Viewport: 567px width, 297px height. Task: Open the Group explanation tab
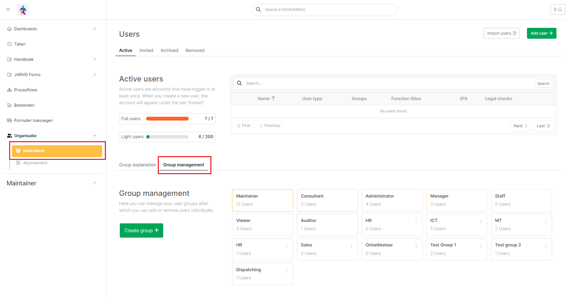pyautogui.click(x=137, y=165)
